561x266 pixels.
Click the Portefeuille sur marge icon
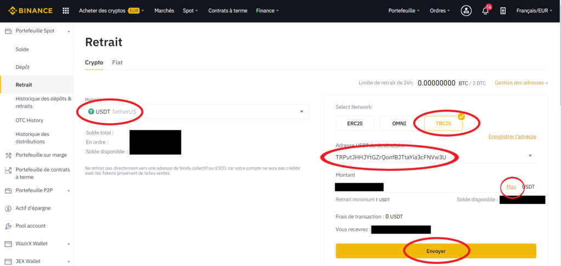tap(8, 155)
